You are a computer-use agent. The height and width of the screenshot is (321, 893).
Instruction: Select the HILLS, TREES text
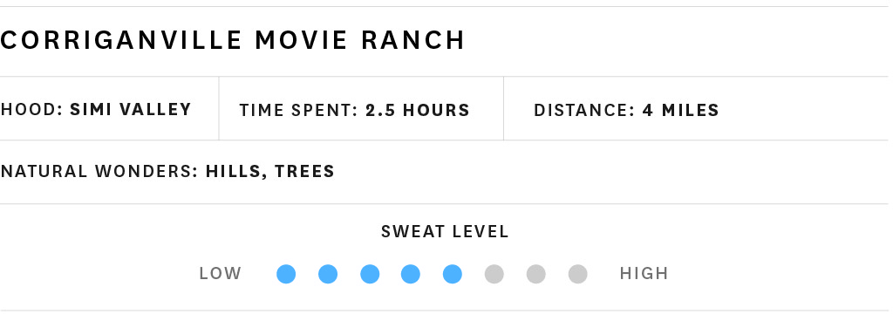tap(270, 171)
